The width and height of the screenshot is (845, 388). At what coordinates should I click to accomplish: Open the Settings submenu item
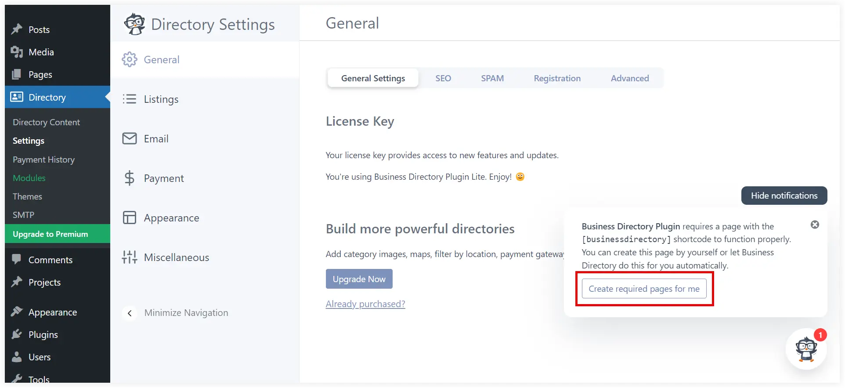point(29,141)
